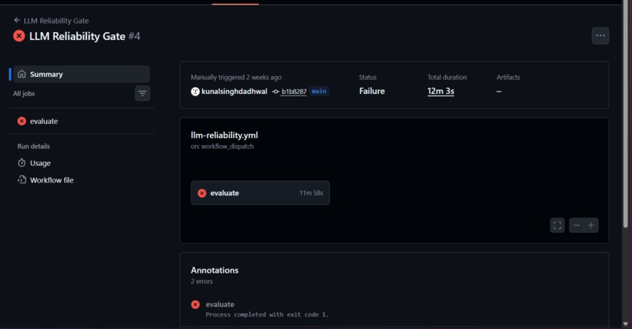The width and height of the screenshot is (632, 329).
Task: Click the llm-reliability.yml heading
Action: click(x=224, y=136)
